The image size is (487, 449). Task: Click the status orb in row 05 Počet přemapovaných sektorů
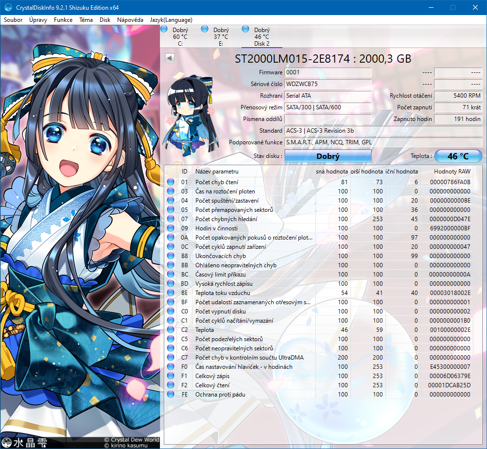171,209
